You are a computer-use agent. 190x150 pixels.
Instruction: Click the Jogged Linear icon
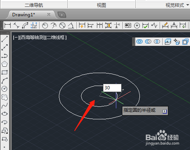click(x=154, y=25)
